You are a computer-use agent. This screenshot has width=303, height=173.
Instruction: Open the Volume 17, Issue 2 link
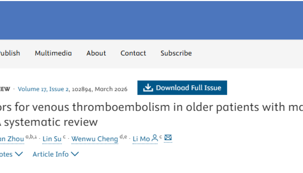click(43, 89)
